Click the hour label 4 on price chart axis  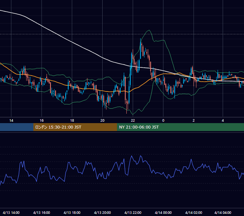(223, 121)
